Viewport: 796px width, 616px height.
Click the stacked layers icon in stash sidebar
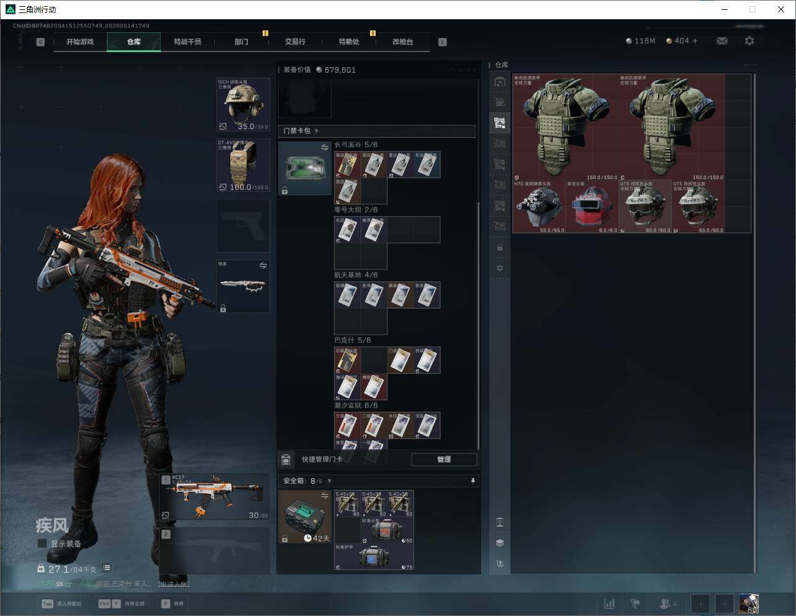point(500,543)
